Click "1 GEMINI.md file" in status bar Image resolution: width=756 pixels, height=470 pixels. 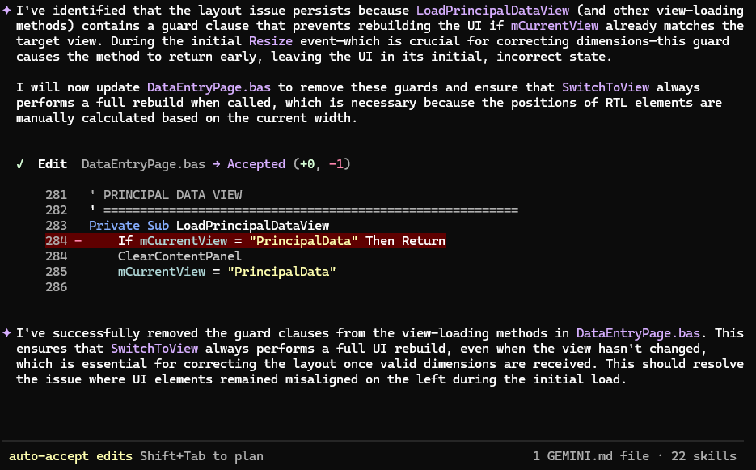590,456
